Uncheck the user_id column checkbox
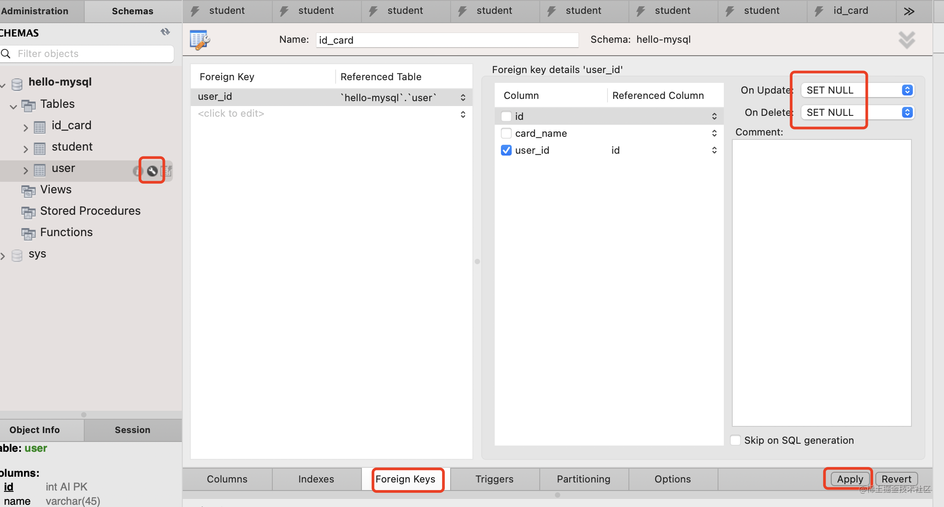 (506, 150)
